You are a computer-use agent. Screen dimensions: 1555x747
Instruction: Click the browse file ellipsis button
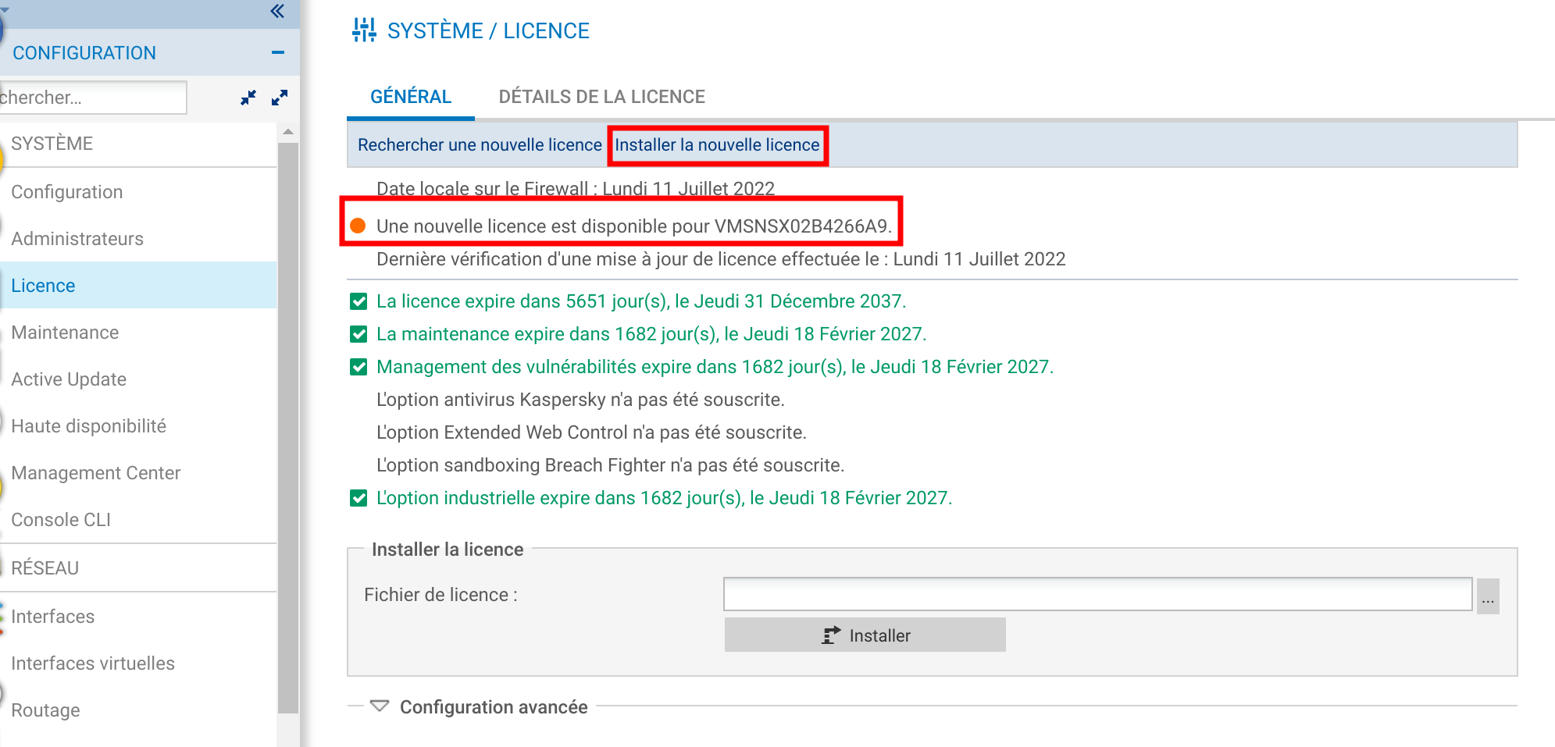[1487, 597]
